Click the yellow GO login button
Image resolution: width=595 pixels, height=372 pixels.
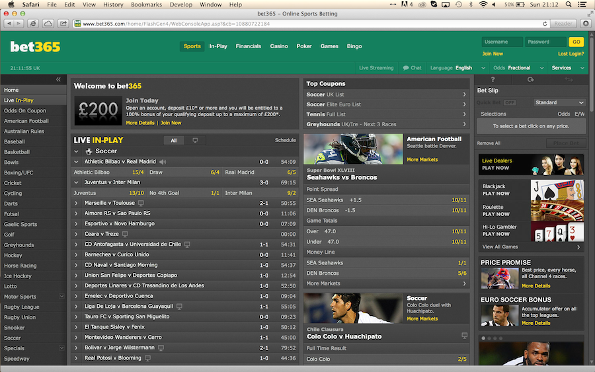[x=576, y=42]
